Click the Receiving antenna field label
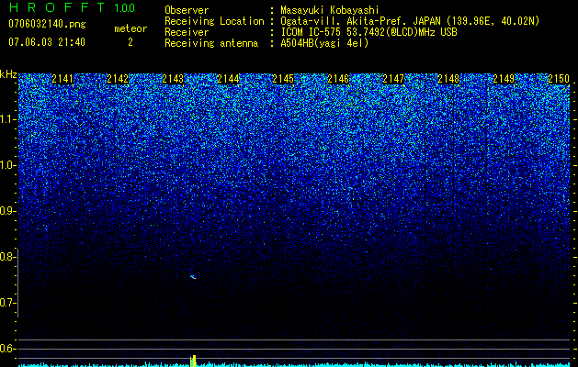This screenshot has width=578, height=367. [x=211, y=43]
